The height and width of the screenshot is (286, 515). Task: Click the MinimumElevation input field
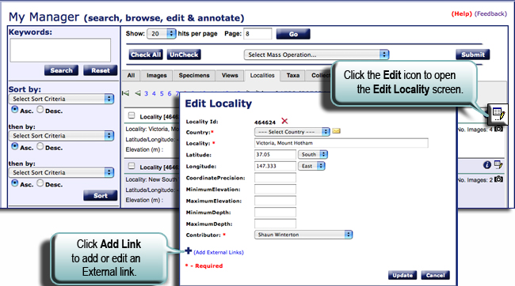pyautogui.click(x=275, y=189)
